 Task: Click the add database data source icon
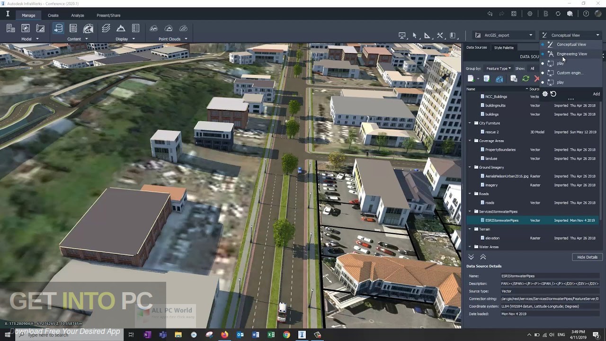click(x=486, y=79)
